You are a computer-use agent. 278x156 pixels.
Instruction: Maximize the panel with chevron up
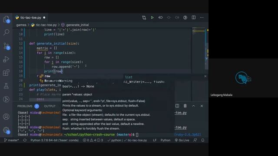pyautogui.click(x=193, y=106)
